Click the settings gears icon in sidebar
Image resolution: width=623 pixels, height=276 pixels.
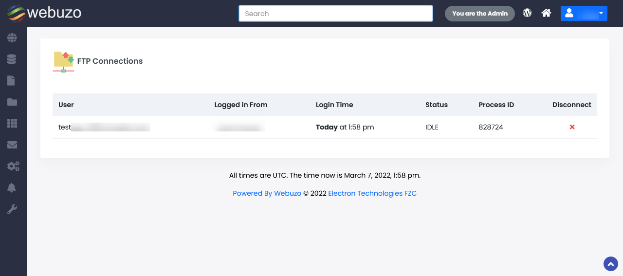tap(13, 166)
